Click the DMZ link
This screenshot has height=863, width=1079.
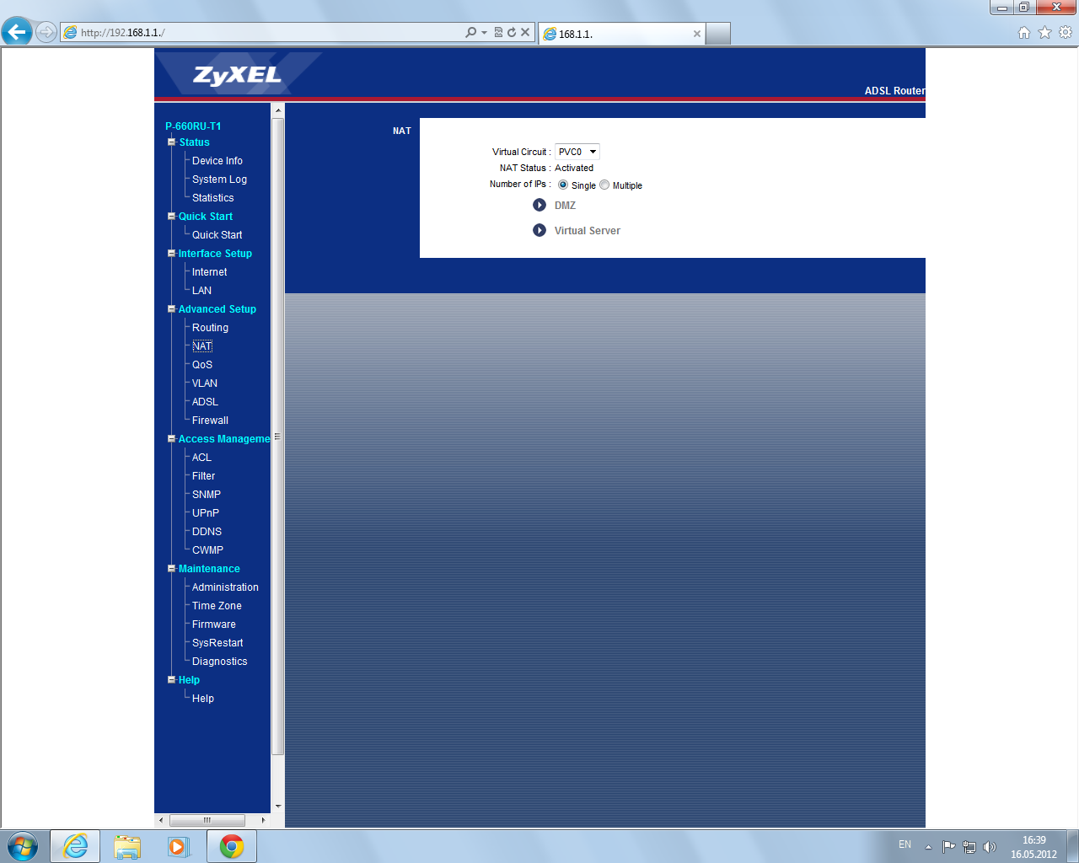pos(565,206)
